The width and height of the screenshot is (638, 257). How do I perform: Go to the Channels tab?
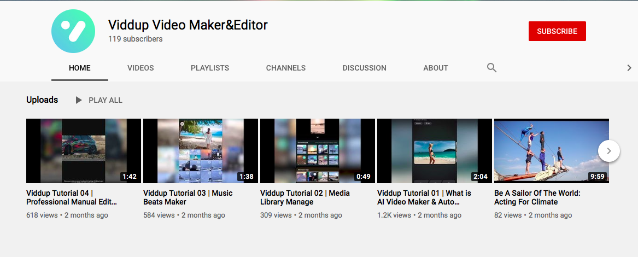coord(286,68)
